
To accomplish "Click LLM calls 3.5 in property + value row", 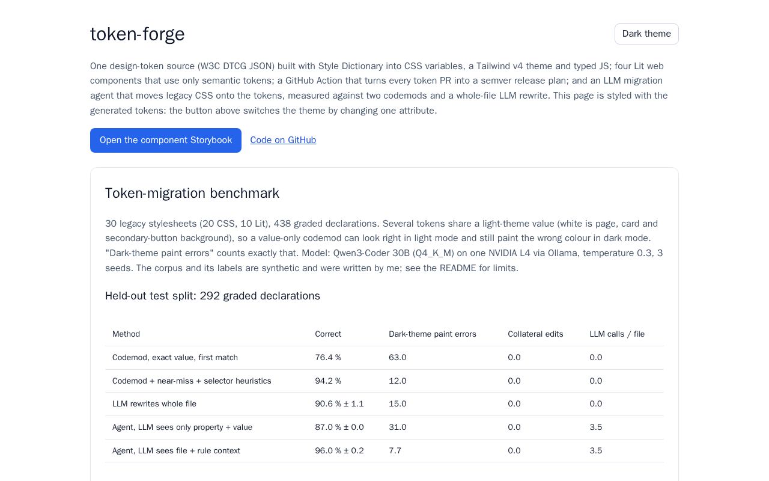I will point(596,427).
